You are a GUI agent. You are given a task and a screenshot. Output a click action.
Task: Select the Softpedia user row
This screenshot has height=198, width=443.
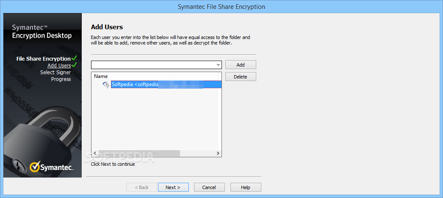(166, 84)
